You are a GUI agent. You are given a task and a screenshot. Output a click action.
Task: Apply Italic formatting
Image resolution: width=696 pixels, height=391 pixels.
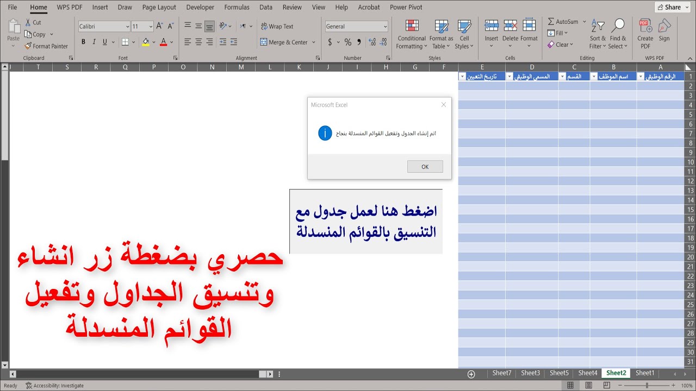pyautogui.click(x=94, y=42)
